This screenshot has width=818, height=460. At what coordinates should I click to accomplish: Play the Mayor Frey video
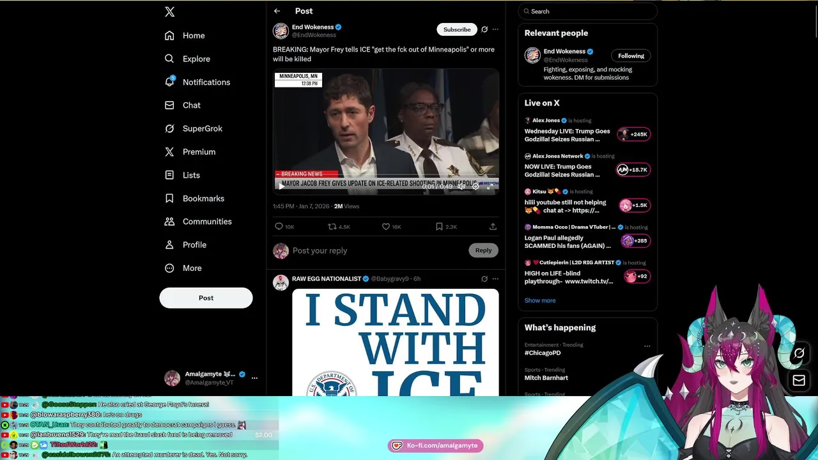(x=282, y=187)
